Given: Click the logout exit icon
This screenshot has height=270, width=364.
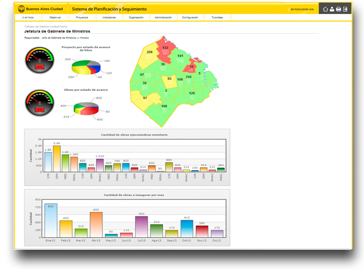Looking at the screenshot, I should [345, 9].
